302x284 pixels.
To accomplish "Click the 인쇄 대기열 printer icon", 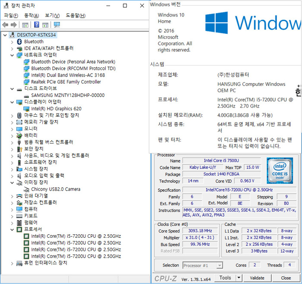I will tap(19, 196).
